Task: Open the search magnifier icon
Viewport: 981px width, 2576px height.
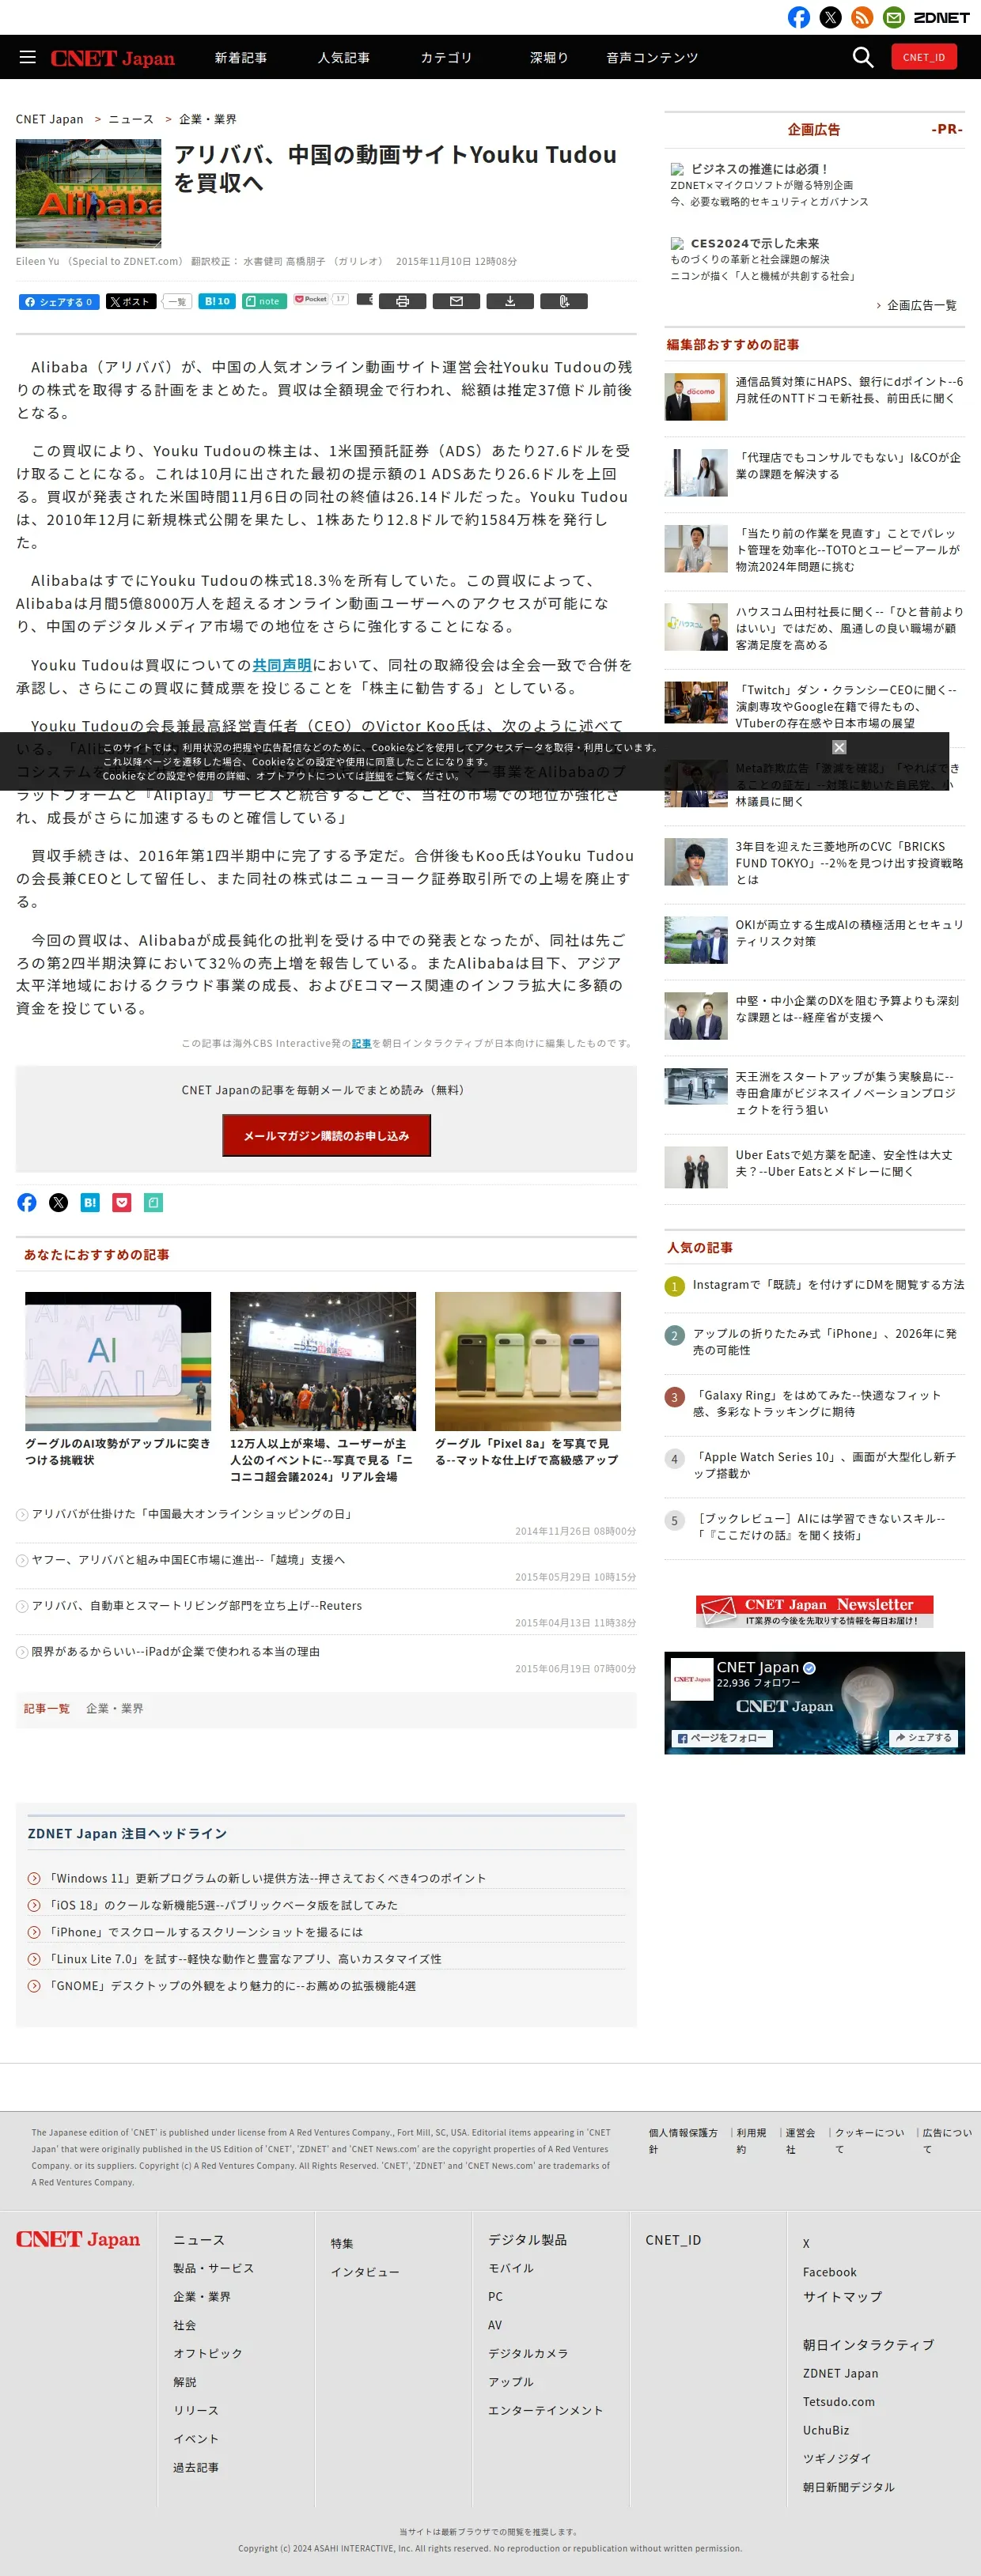Action: click(x=862, y=58)
